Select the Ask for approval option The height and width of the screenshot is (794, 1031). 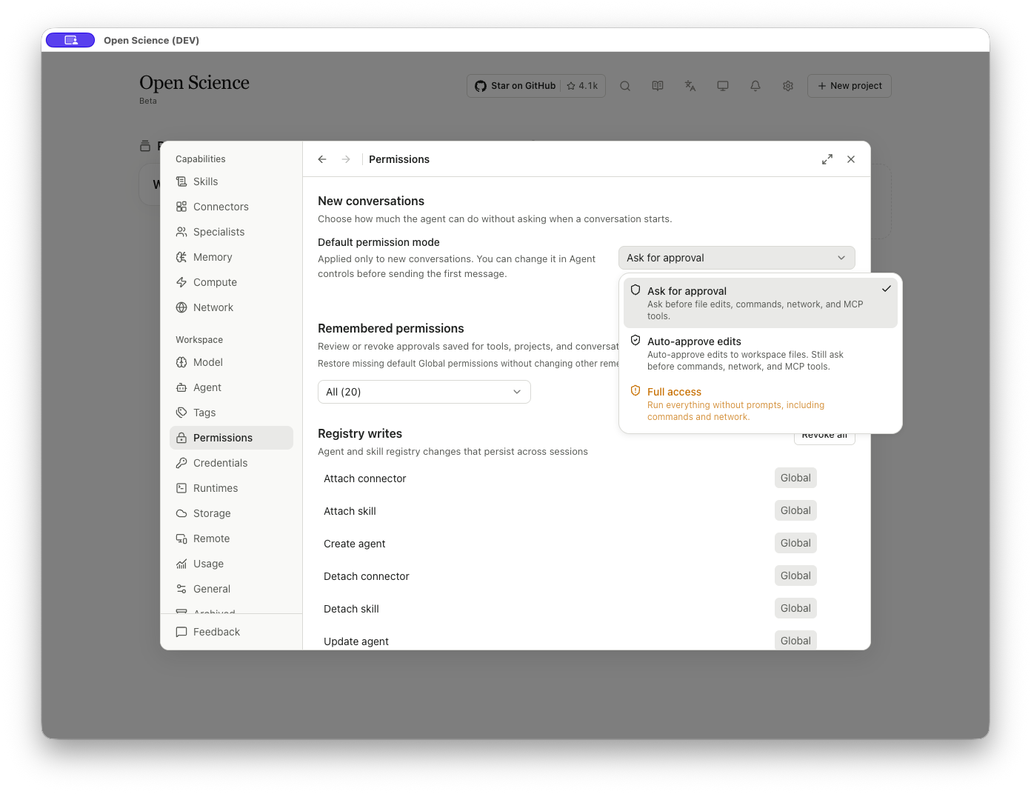[x=761, y=303]
